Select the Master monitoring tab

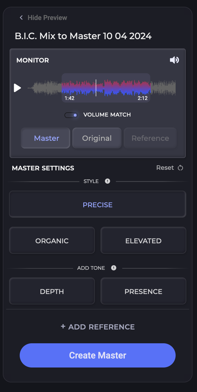(x=45, y=138)
